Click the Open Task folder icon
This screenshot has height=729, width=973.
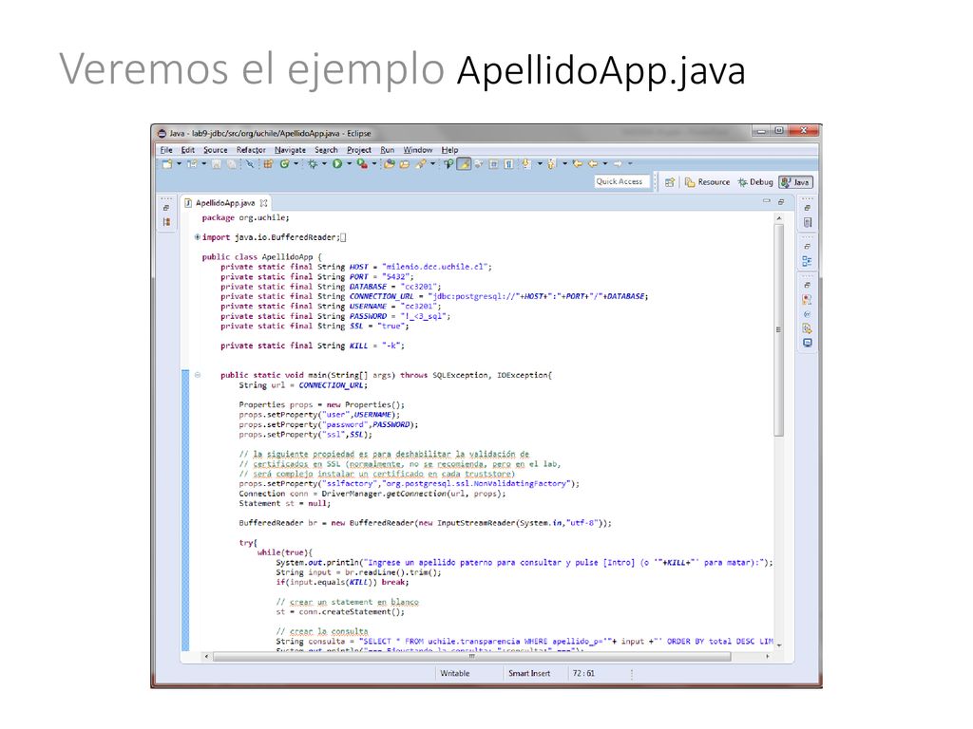[x=404, y=163]
